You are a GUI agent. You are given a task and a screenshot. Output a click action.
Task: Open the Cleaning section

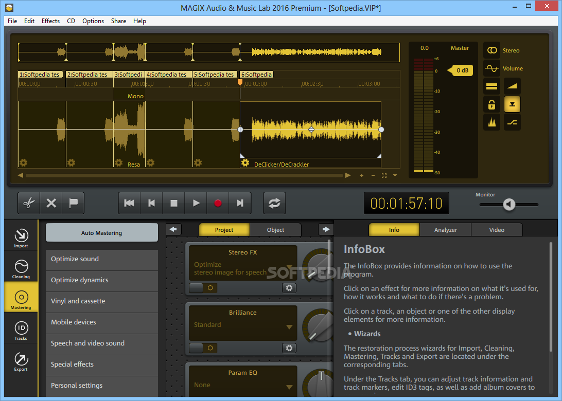[21, 268]
